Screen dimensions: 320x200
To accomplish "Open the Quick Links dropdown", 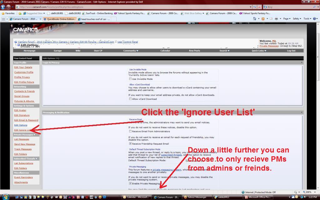I will point(259,51).
